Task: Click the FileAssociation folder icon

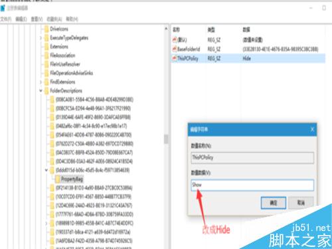Action: [x=46, y=55]
